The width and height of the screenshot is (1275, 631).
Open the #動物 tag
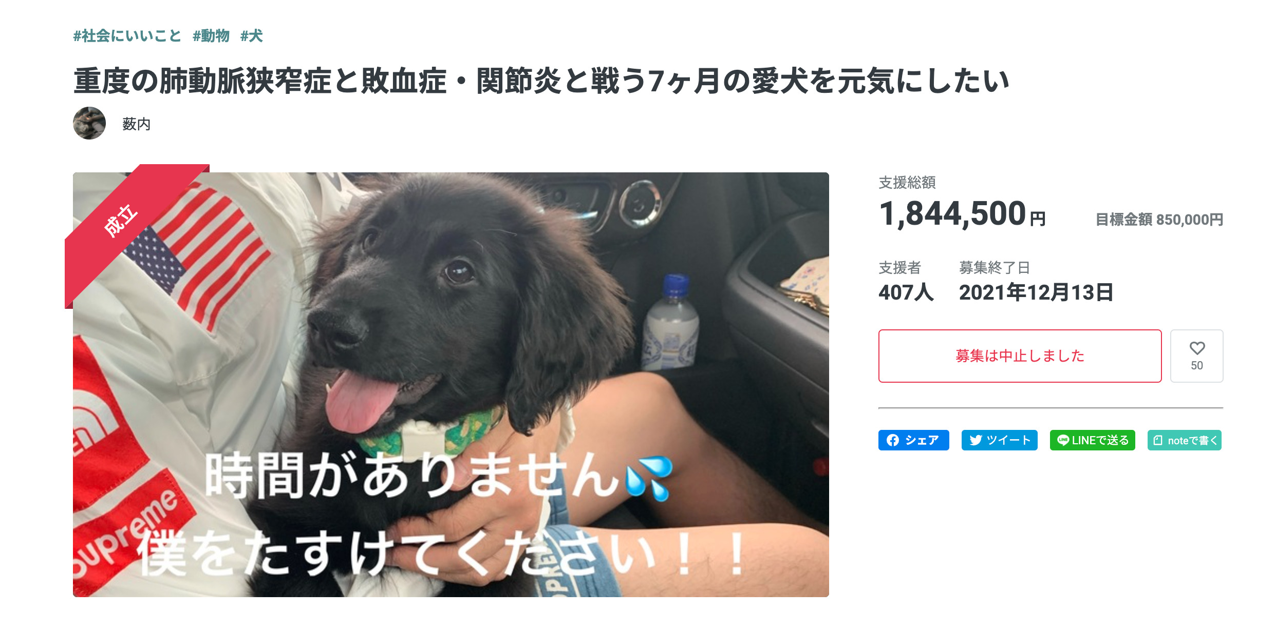[211, 36]
